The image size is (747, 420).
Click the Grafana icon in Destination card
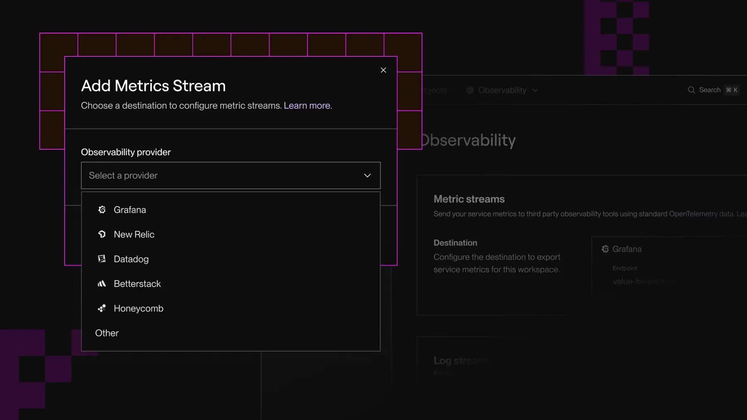(x=605, y=249)
